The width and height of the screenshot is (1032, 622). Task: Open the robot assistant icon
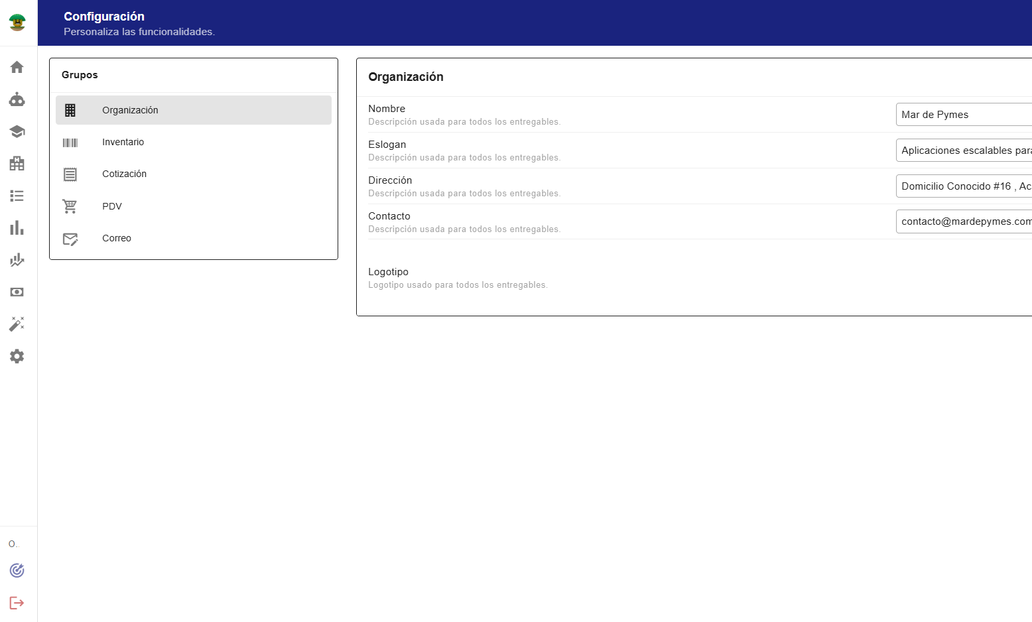click(x=17, y=99)
